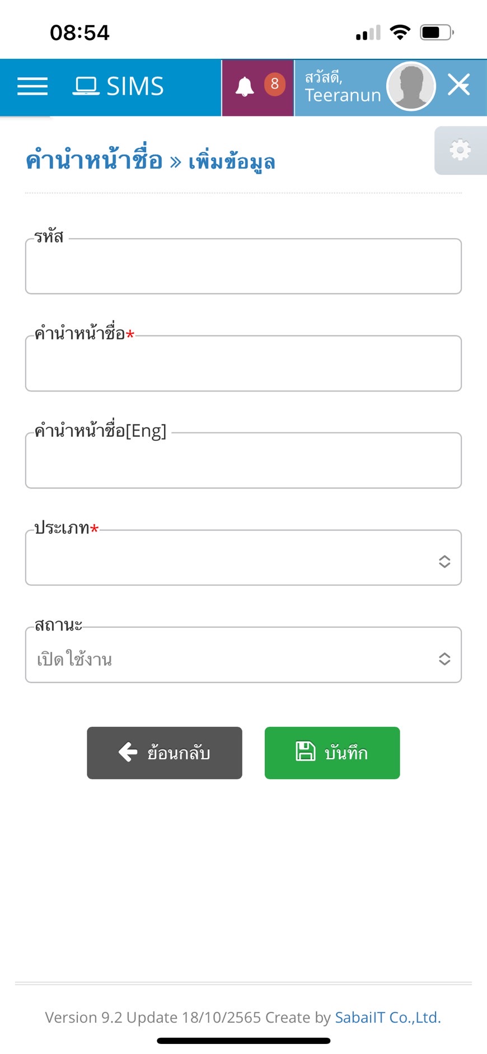Open the SabaiIT Co.,Ltd. link
487x1054 pixels.
click(x=388, y=1017)
